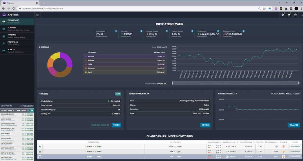Viewport: 303px width, 161px height.
Task: Click POLONIEX (PLNX) ticker entry
Action: [17, 129]
